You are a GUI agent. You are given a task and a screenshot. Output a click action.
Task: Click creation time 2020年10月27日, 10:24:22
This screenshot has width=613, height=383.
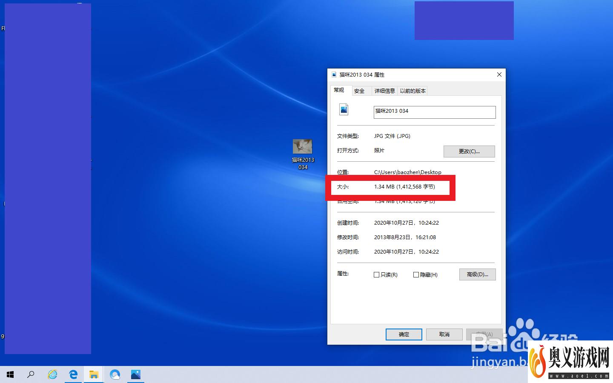click(x=407, y=223)
